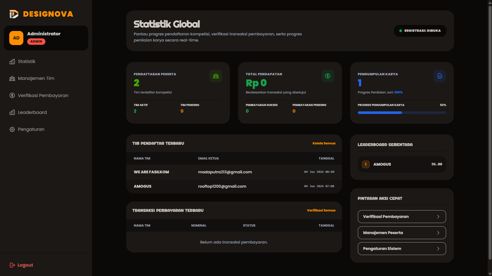
Task: Click the 50% progress percentage label
Action: [x=443, y=105]
